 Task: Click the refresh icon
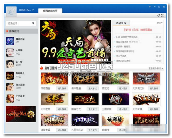pos(159,15)
